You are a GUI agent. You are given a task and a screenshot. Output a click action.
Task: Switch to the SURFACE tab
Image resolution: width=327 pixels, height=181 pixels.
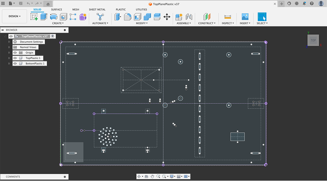[x=56, y=10]
